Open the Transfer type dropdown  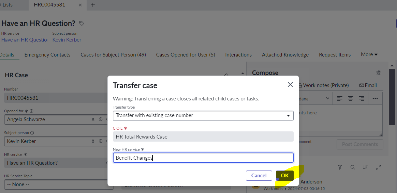click(203, 115)
